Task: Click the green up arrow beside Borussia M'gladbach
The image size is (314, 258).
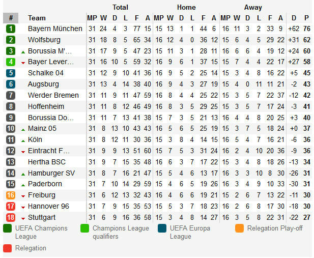Action: pyautogui.click(x=23, y=51)
